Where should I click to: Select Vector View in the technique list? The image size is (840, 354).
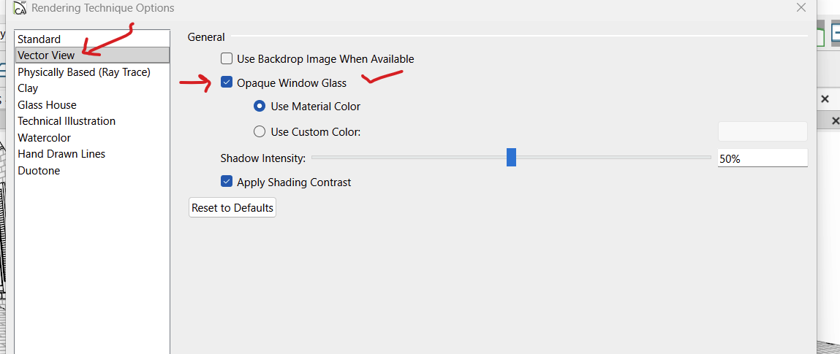[46, 55]
